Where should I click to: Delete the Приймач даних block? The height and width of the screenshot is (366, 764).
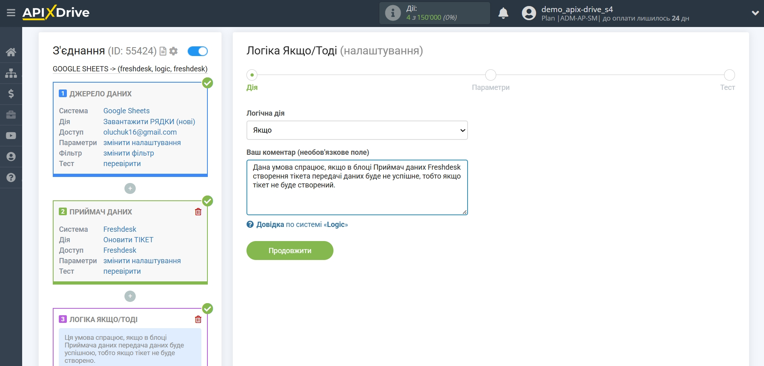click(198, 212)
